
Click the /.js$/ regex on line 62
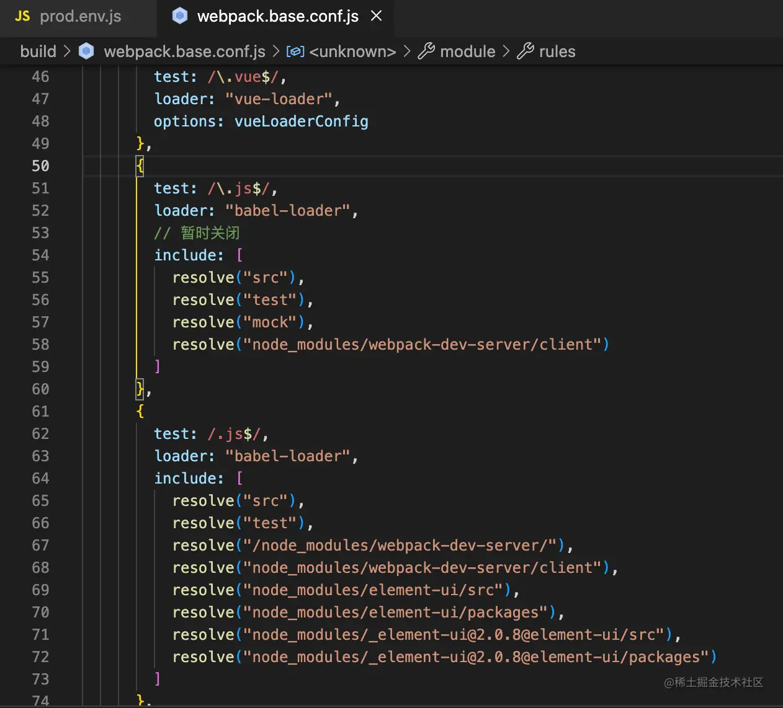(234, 434)
